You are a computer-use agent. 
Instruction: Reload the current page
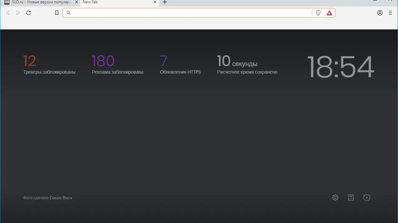click(29, 13)
